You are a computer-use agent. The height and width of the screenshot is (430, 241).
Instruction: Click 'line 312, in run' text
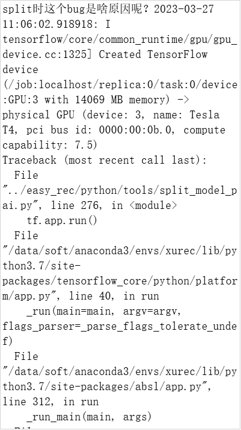(51, 402)
